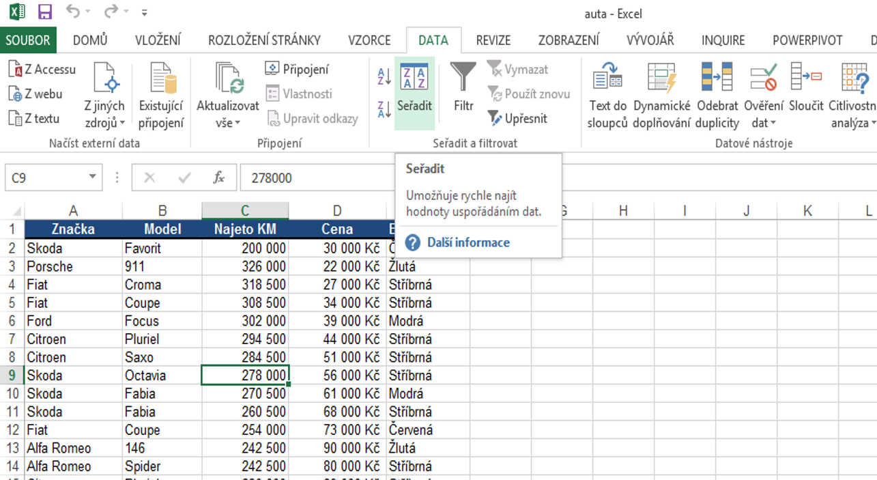
Task: Click the Žlutá cell in row 3
Action: tap(428, 266)
